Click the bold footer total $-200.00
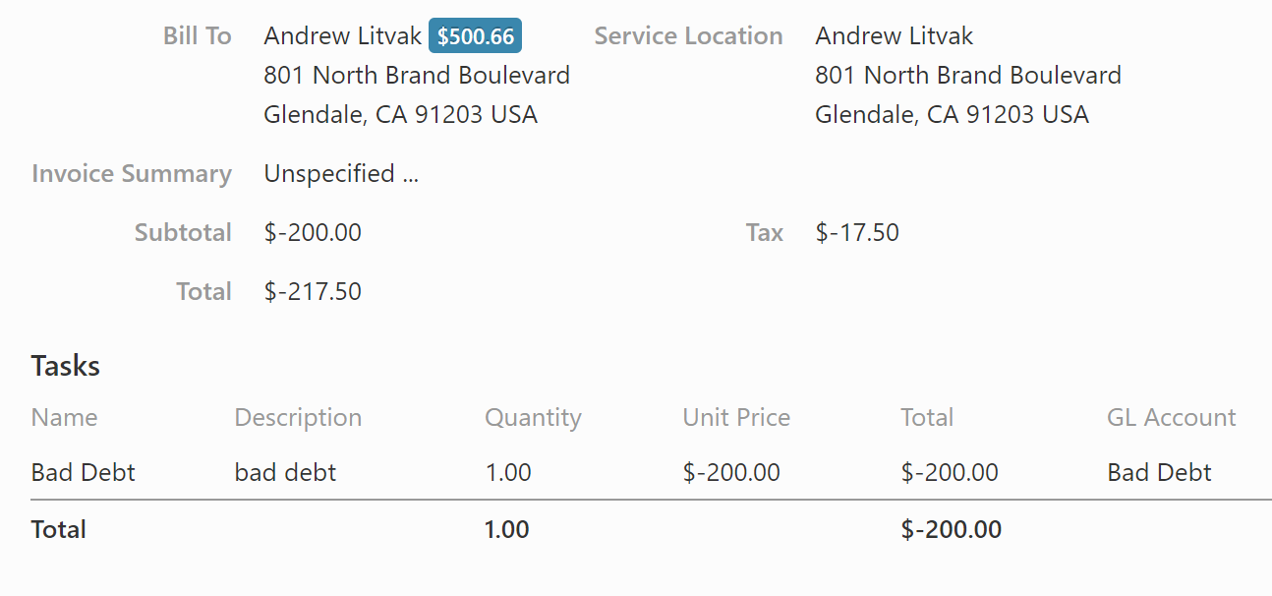 (951, 530)
